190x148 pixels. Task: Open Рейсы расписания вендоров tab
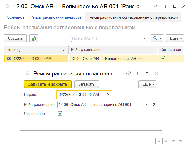(x=56, y=17)
